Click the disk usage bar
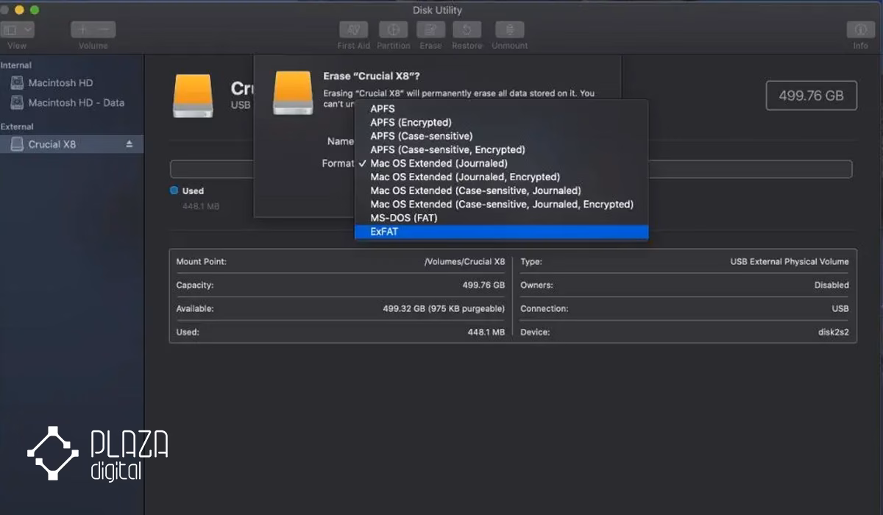Viewport: 883px width, 515px height. click(511, 169)
